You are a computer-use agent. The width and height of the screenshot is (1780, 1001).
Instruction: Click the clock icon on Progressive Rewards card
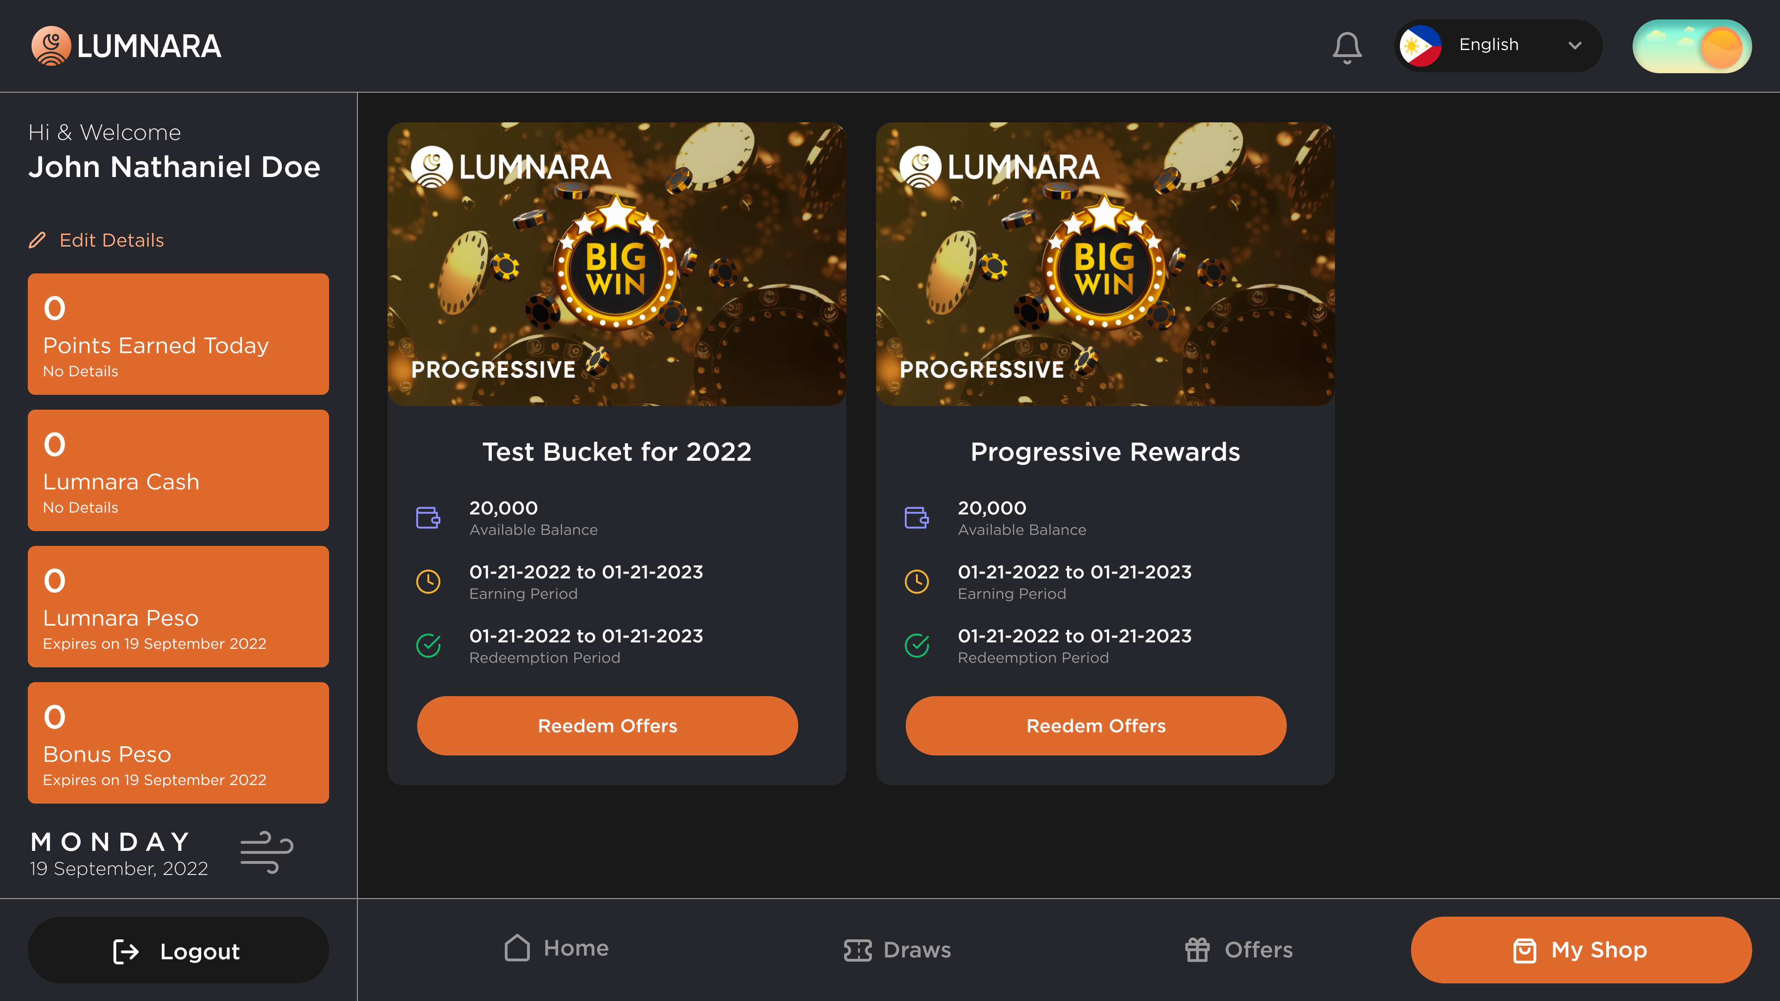(x=917, y=582)
